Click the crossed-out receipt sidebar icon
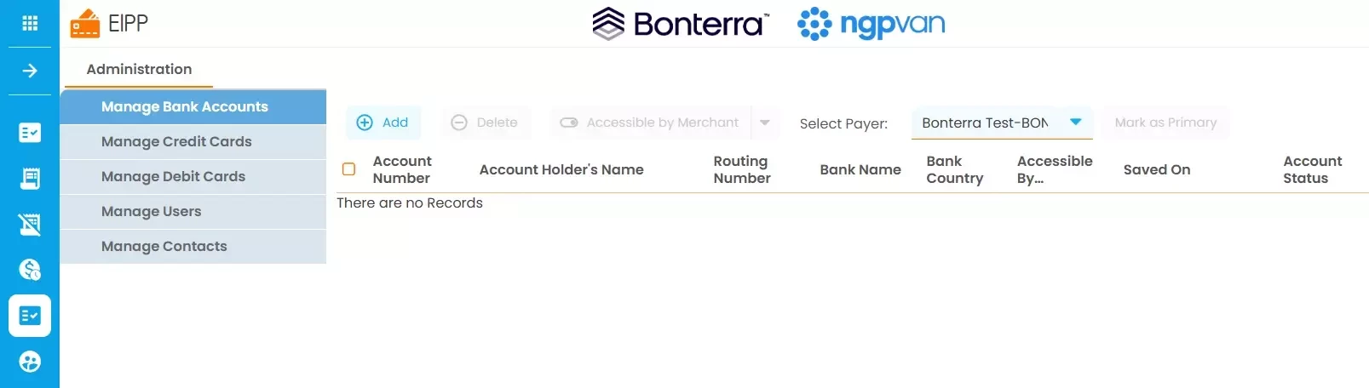This screenshot has width=1369, height=388. [30, 225]
